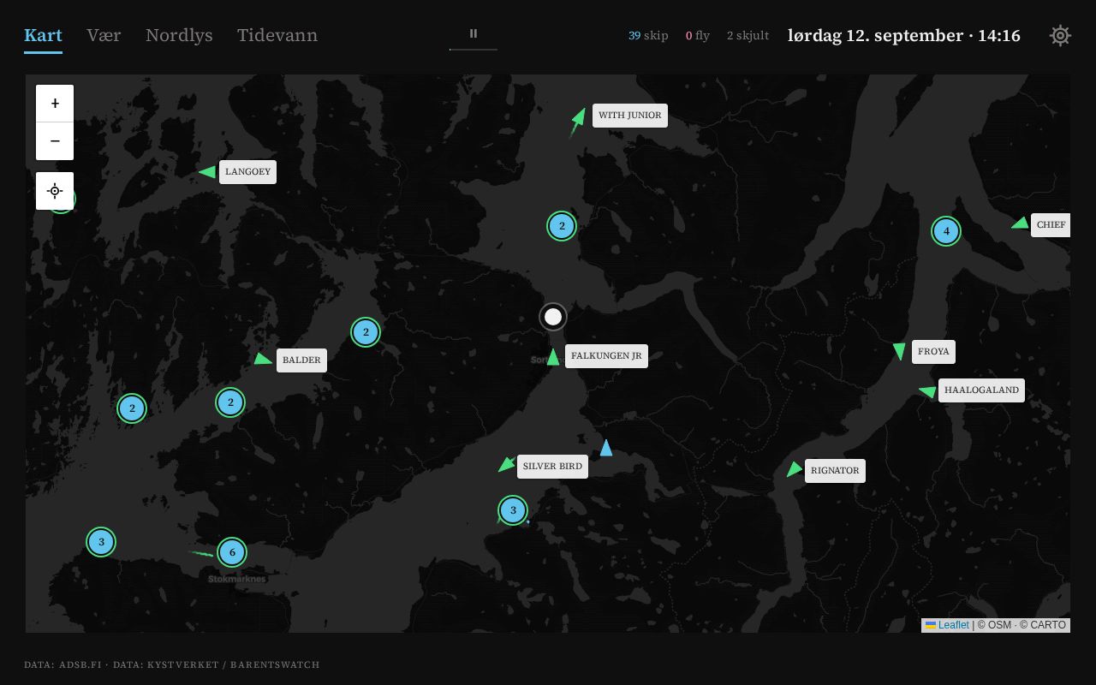The image size is (1096, 685).
Task: Go to the Tidevann tab
Action: click(x=277, y=35)
